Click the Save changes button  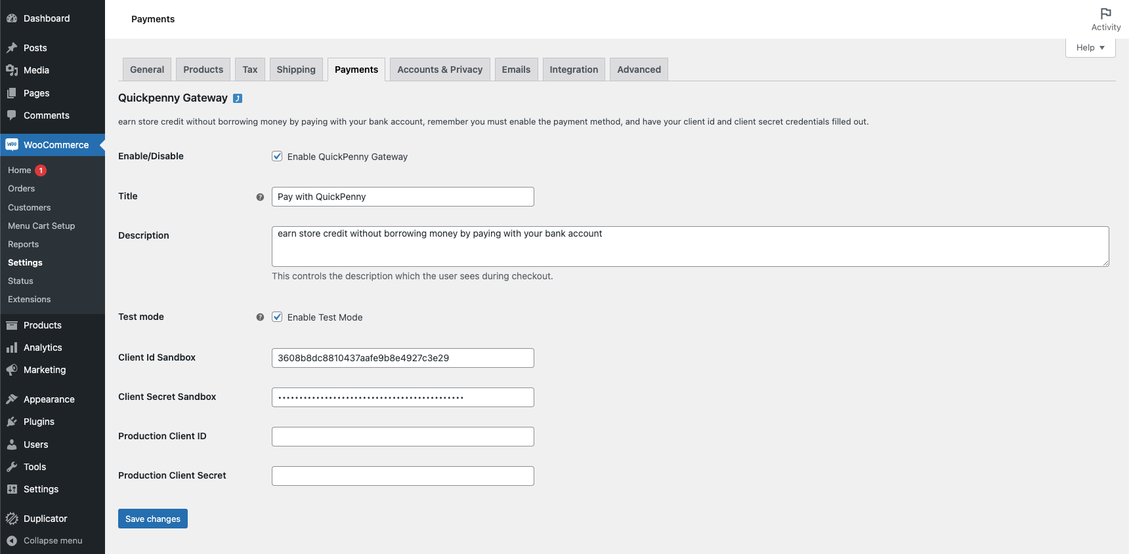[153, 519]
